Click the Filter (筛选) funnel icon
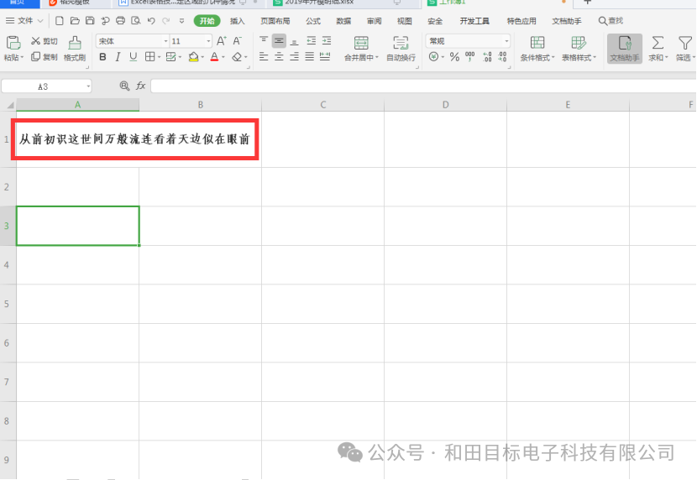This screenshot has width=697, height=480. coord(685,43)
